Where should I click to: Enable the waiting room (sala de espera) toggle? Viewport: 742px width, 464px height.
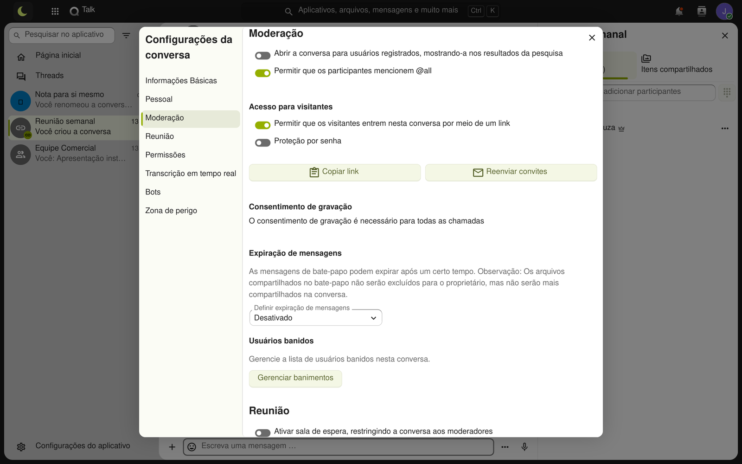point(262,433)
